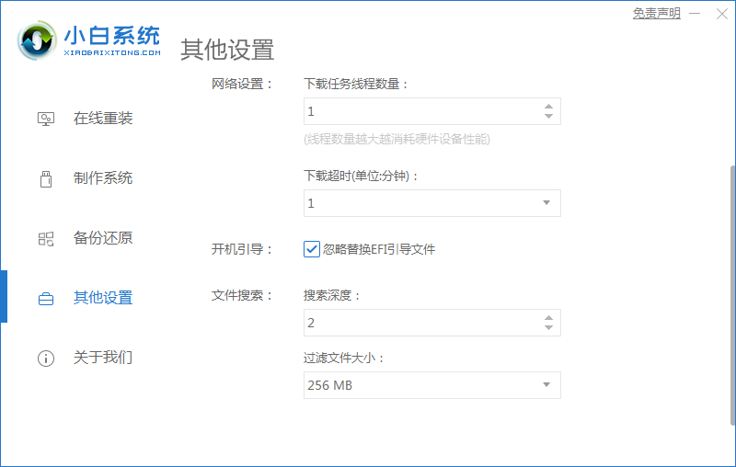The width and height of the screenshot is (736, 467).
Task: Switch to the 在线重装 menu item
Action: [x=103, y=119]
